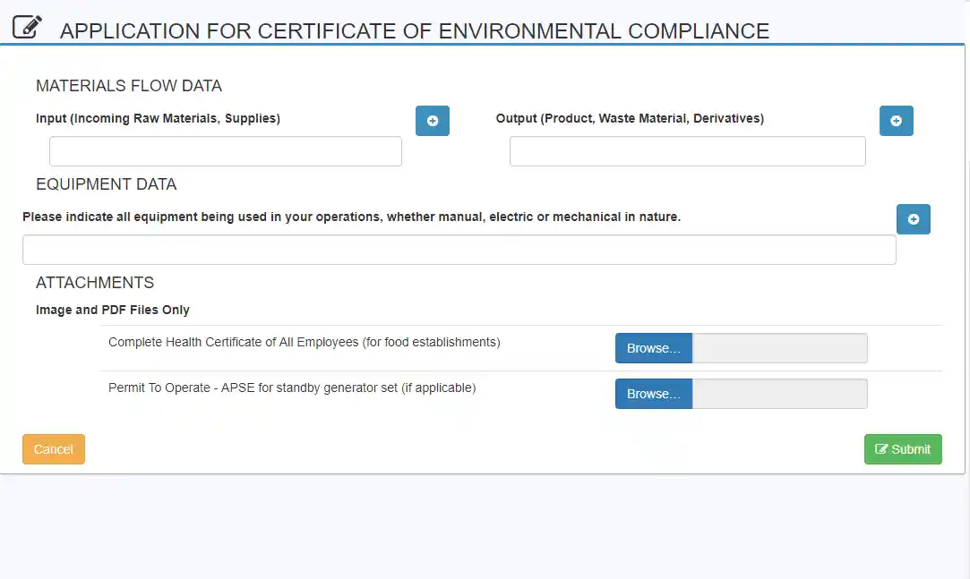The height and width of the screenshot is (579, 970).
Task: Focus the Input raw materials text field
Action: tap(226, 151)
